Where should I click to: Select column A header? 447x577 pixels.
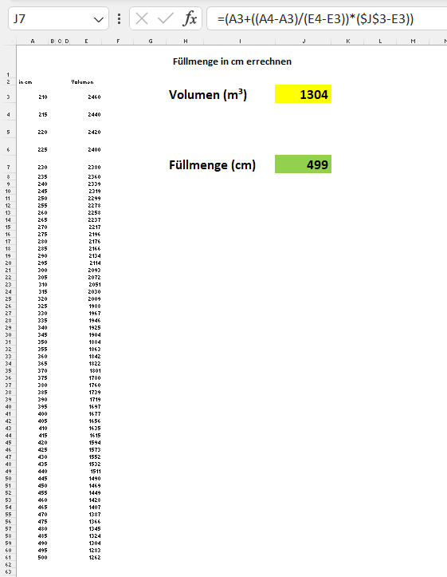(x=33, y=41)
